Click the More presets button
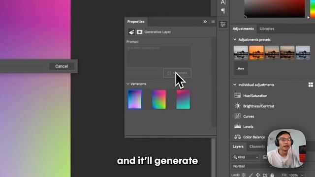 [241, 69]
